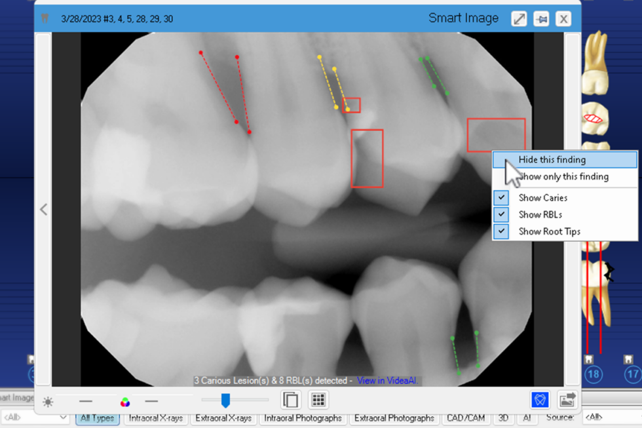Select the export image icon
Screen dimensions: 642x428
click(567, 400)
